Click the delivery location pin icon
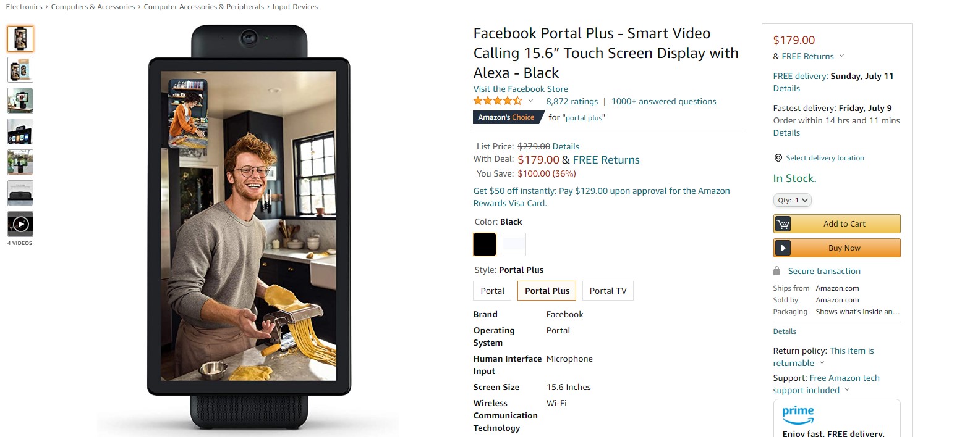The height and width of the screenshot is (437, 970). [778, 158]
